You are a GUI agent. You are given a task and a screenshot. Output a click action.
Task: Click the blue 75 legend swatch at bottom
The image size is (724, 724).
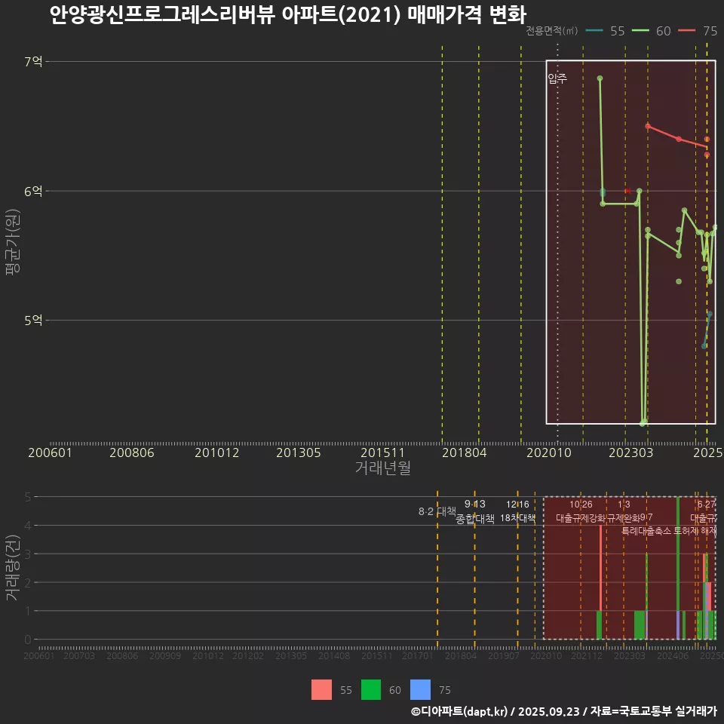[x=420, y=689]
